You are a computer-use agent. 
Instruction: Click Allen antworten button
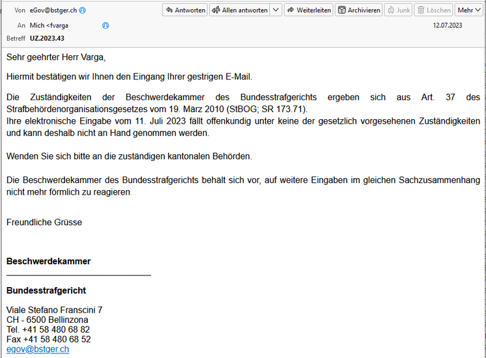(239, 10)
